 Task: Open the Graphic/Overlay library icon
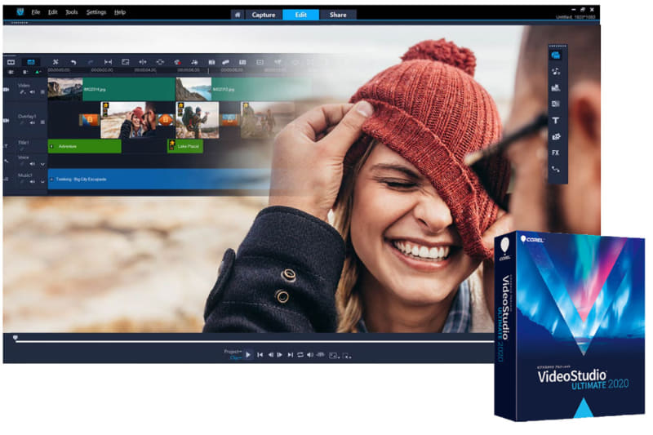click(556, 136)
